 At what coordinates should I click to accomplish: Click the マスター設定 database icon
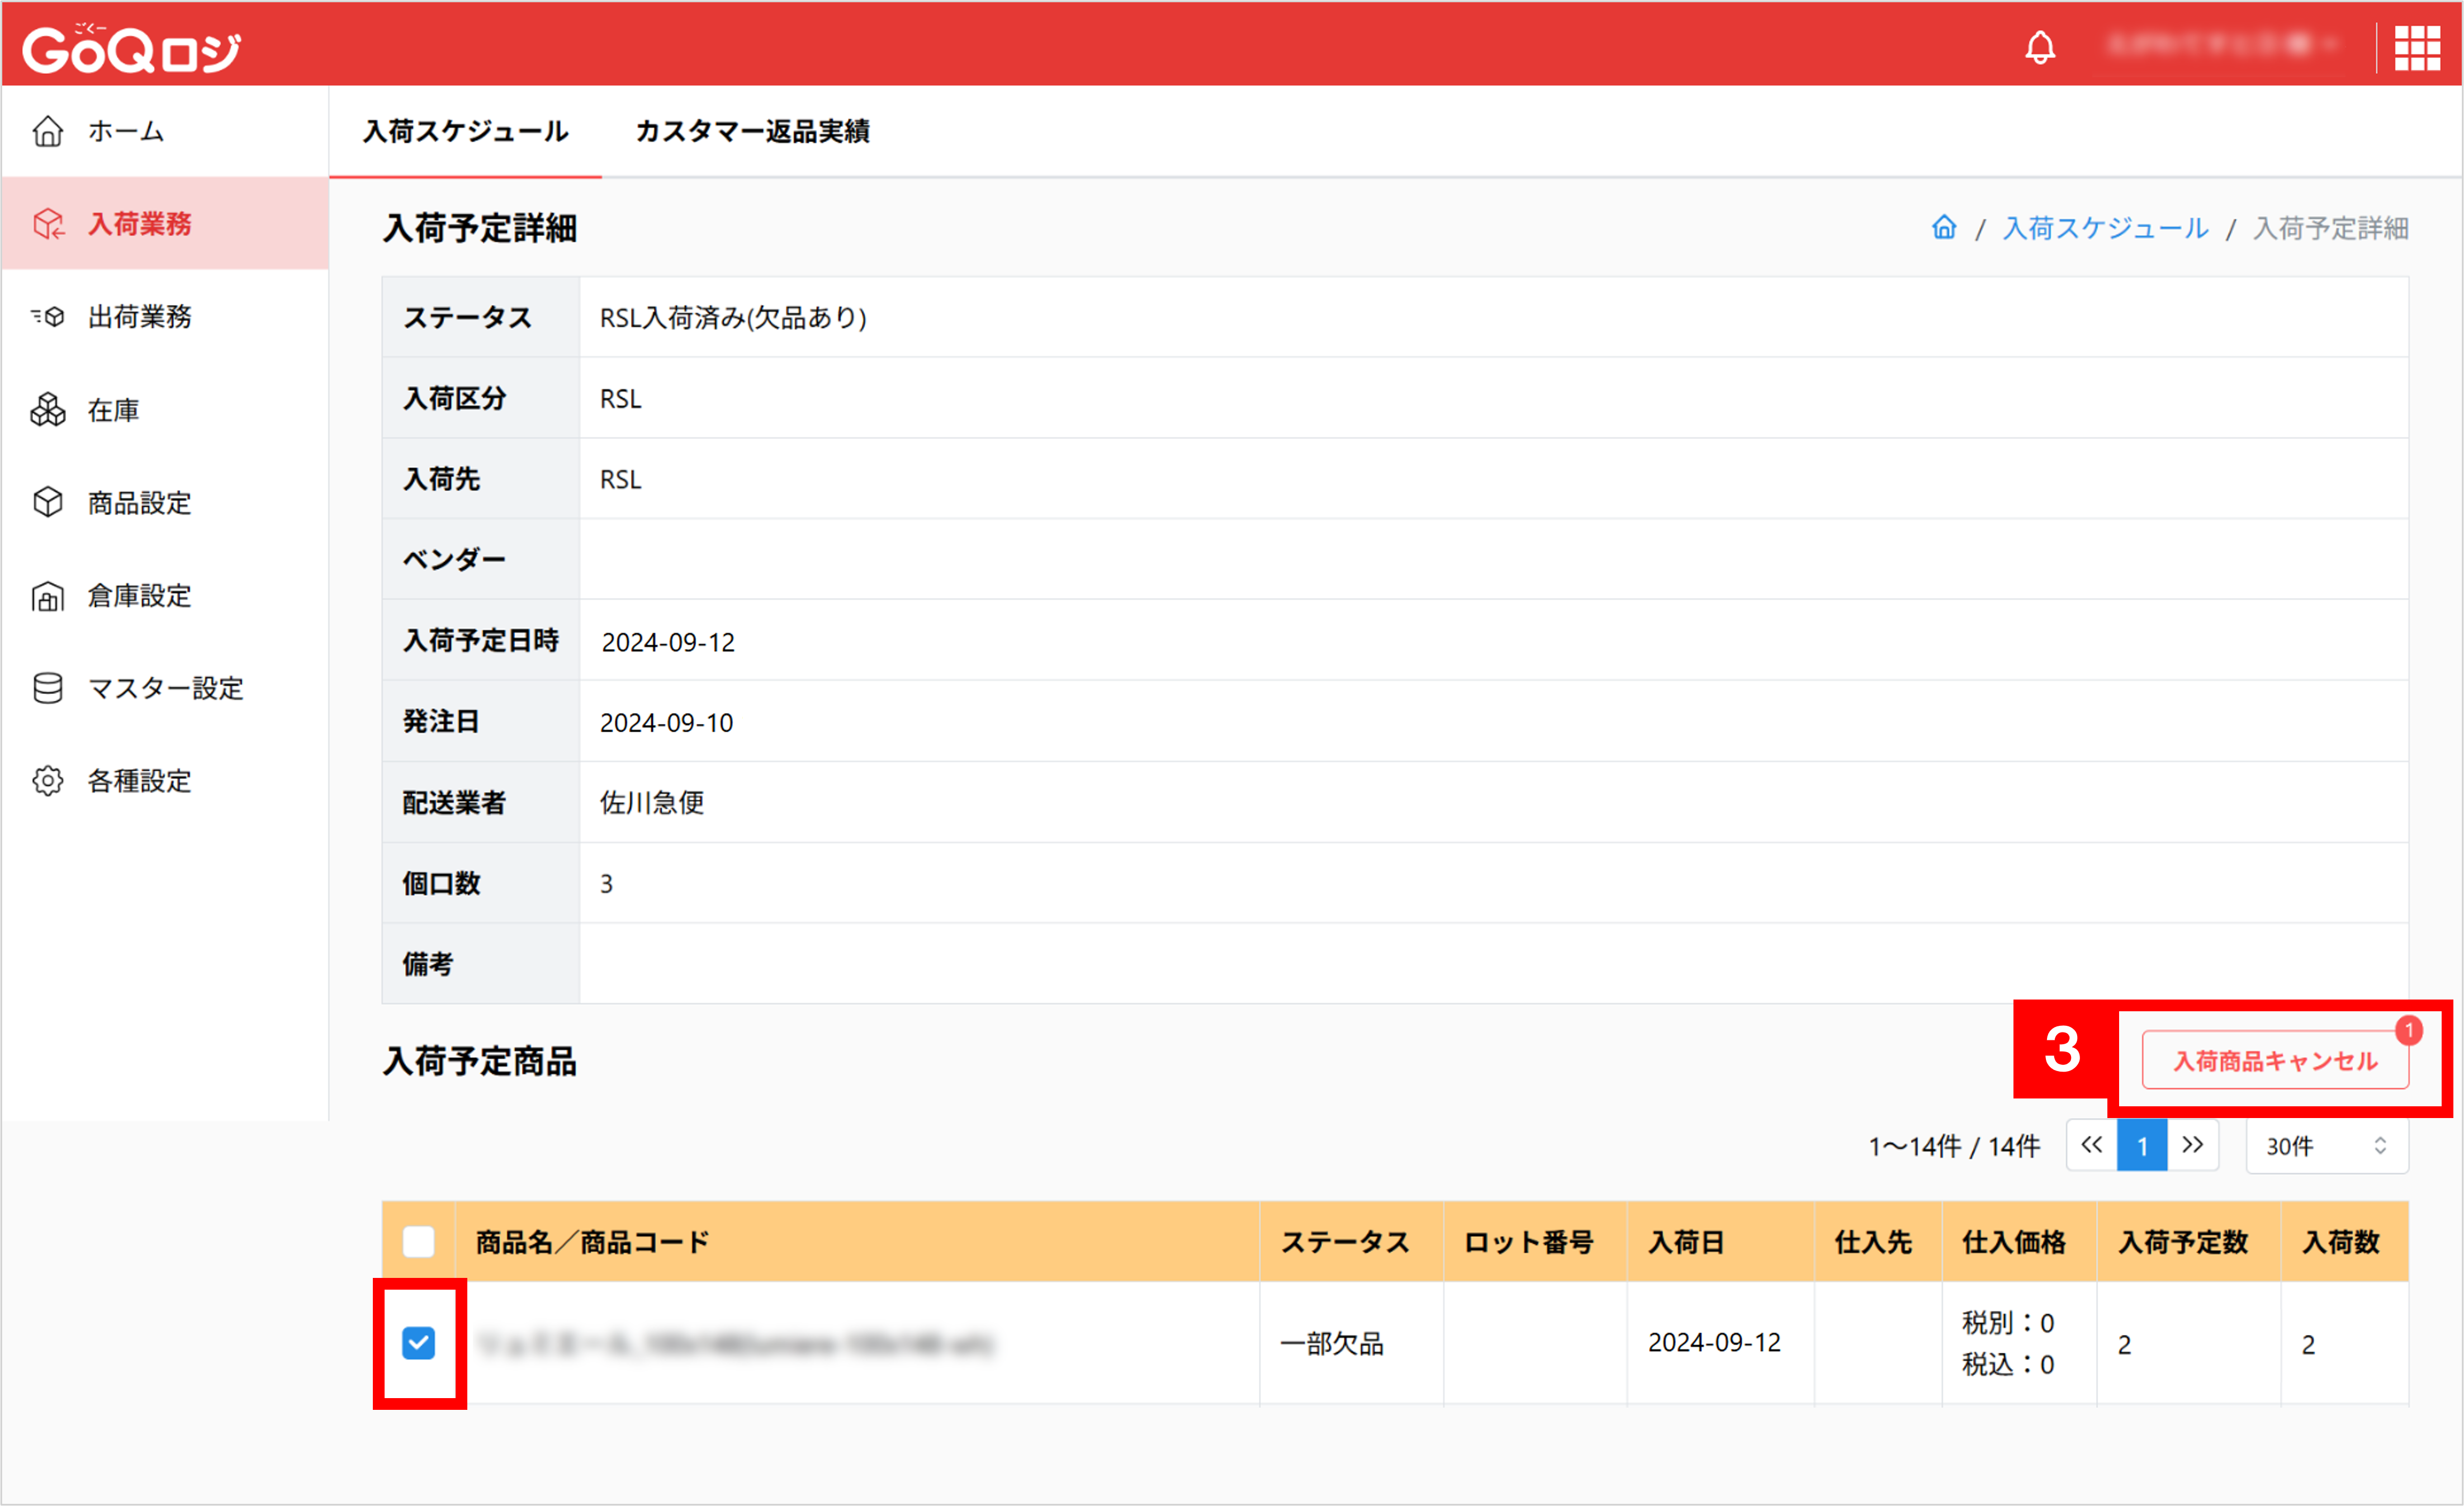pos(48,688)
